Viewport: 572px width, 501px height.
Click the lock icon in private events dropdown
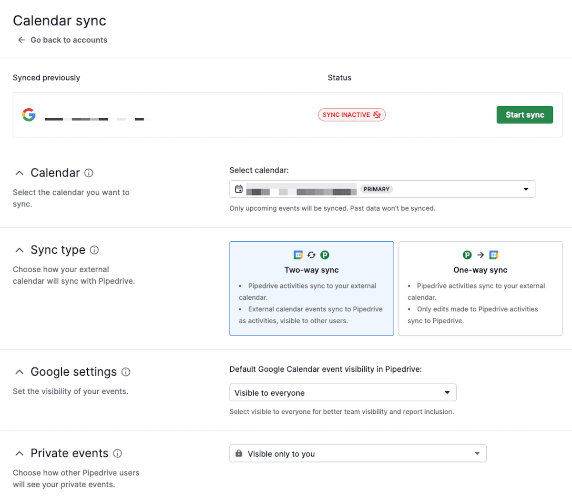point(239,453)
